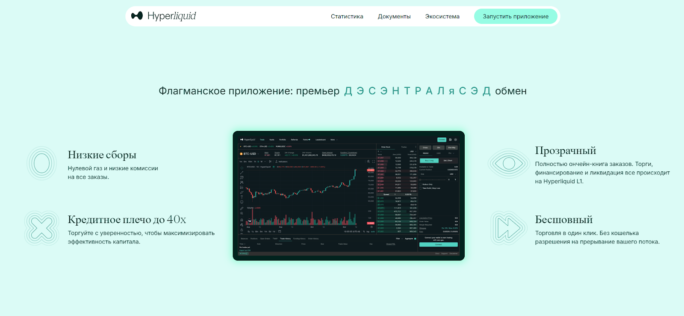The height and width of the screenshot is (316, 684).
Task: Select the Бесшовный heading
Action: [x=564, y=220]
